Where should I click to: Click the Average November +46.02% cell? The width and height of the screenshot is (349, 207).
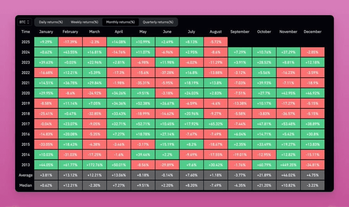288,175
